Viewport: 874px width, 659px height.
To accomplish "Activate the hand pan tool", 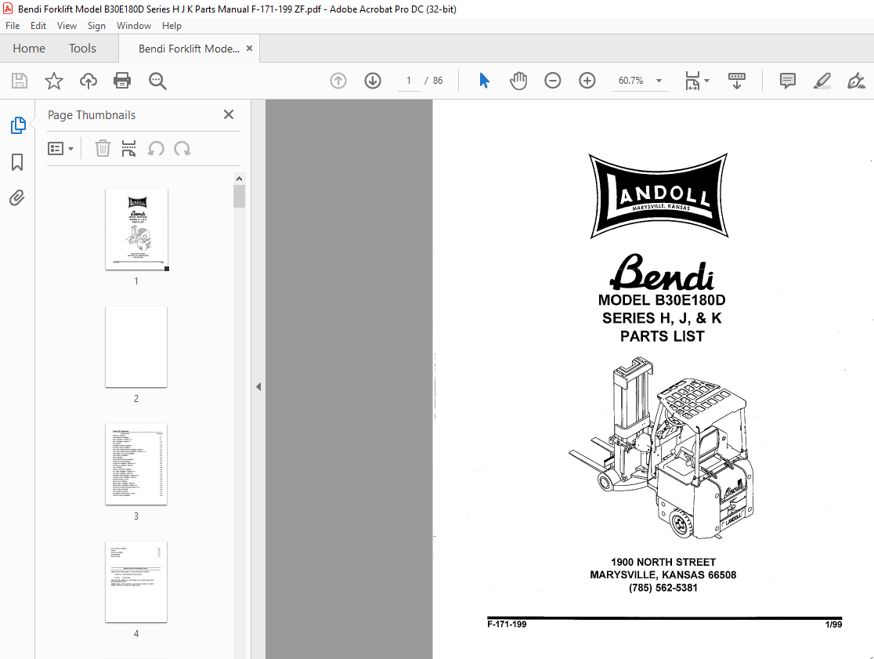I will point(518,81).
